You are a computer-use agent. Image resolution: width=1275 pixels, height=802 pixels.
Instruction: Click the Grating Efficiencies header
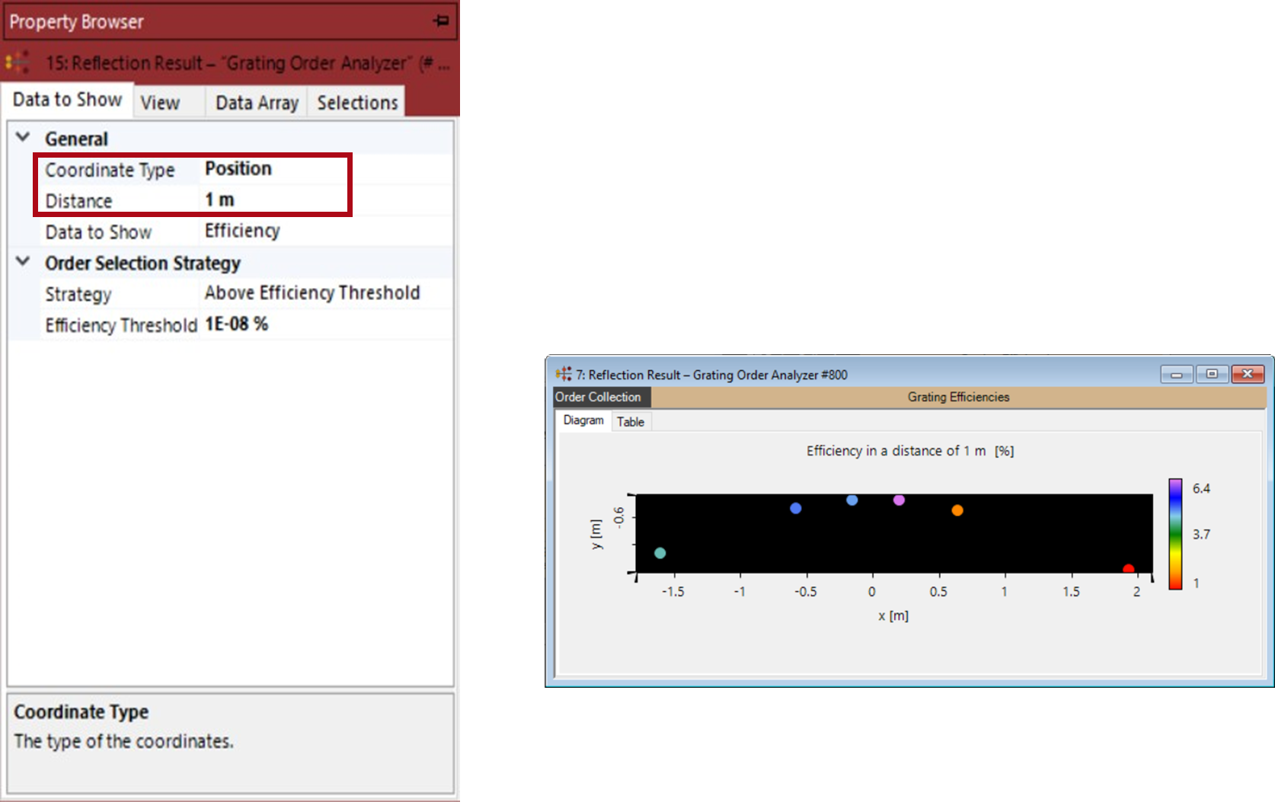tap(958, 397)
